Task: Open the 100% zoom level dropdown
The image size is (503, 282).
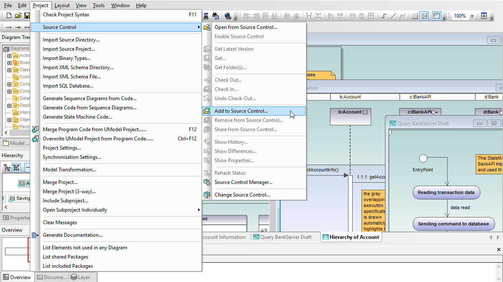Action: tap(472, 16)
